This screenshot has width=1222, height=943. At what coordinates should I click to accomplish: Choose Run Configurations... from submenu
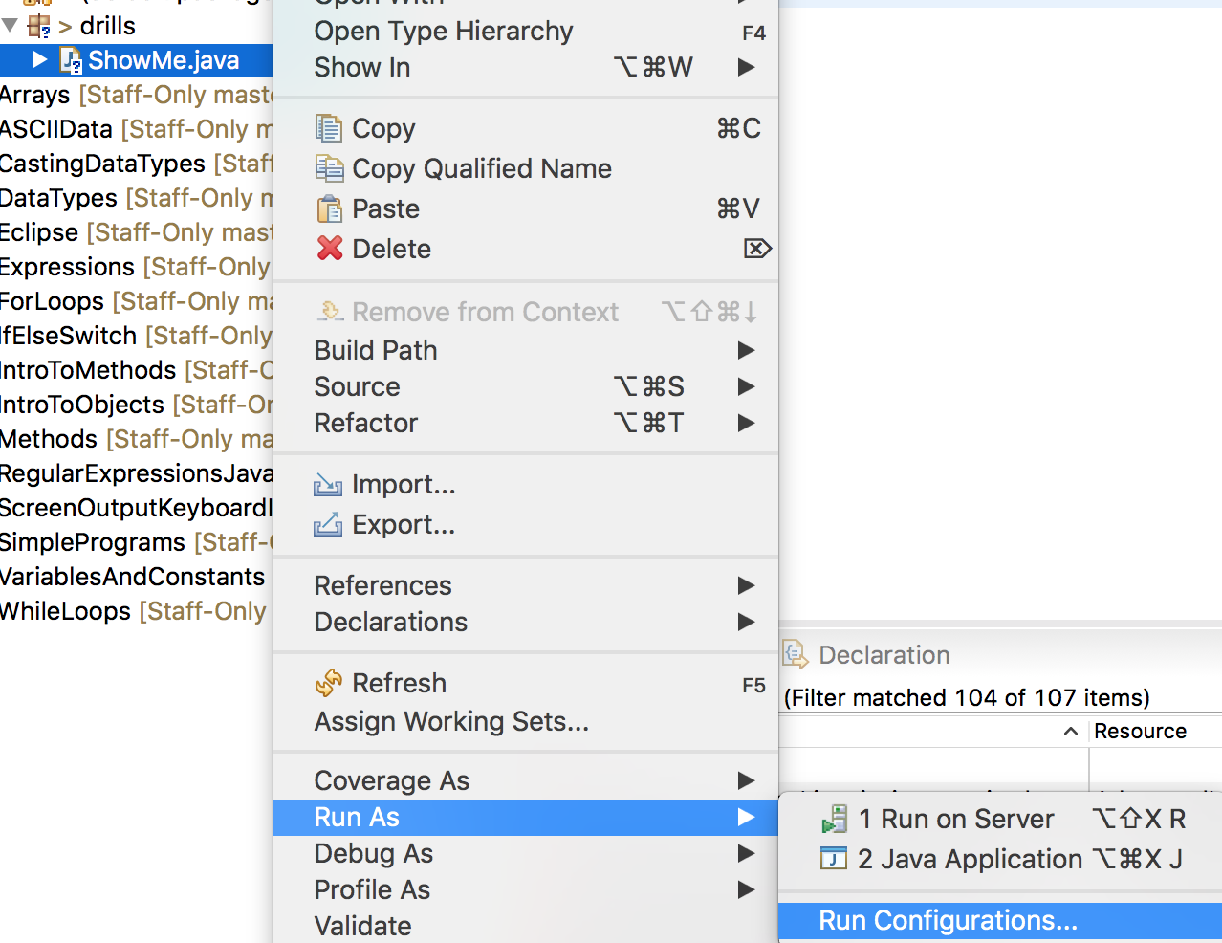point(948,920)
